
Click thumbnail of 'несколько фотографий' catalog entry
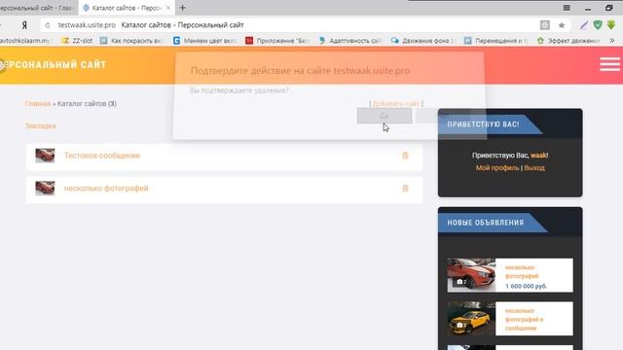(x=45, y=188)
